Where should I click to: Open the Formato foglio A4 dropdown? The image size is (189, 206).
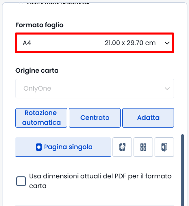coord(95,43)
